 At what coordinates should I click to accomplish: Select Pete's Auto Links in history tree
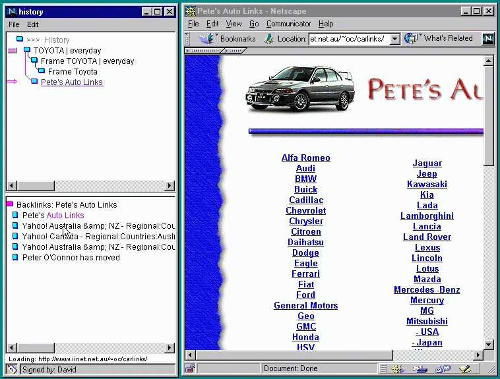point(72,82)
